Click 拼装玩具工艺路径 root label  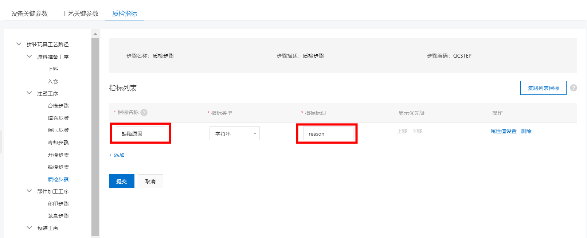point(48,44)
